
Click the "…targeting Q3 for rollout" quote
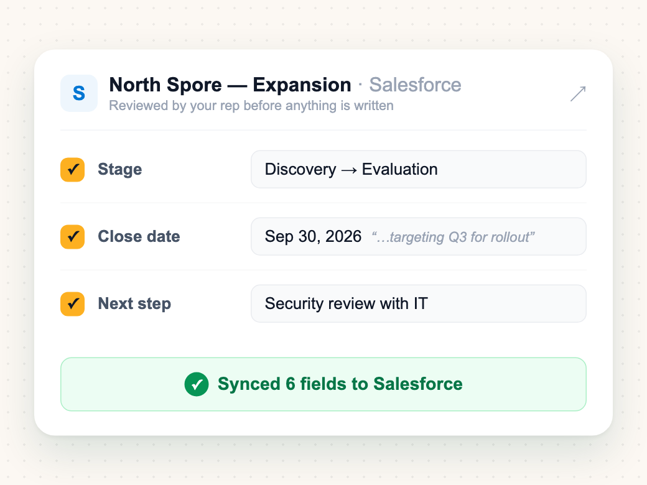(453, 237)
